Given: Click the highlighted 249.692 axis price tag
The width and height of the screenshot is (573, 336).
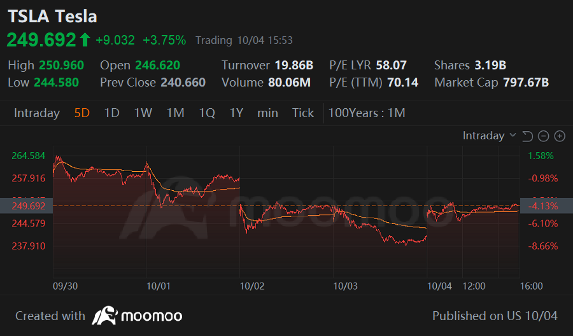Looking at the screenshot, I should click(x=26, y=206).
